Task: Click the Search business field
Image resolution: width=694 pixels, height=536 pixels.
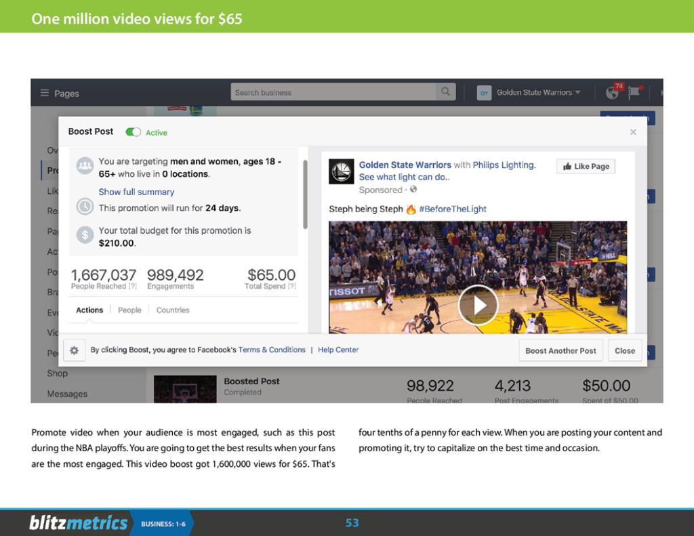Action: click(x=333, y=92)
